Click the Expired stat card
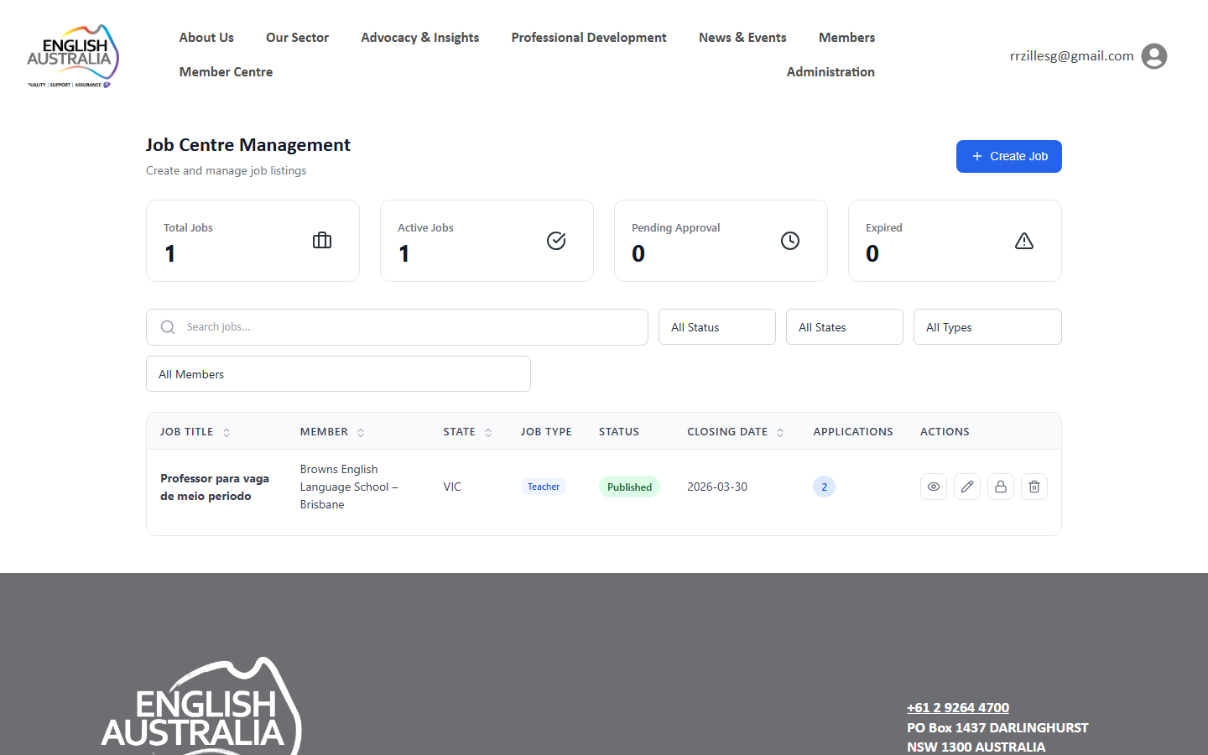The width and height of the screenshot is (1208, 755). (955, 241)
